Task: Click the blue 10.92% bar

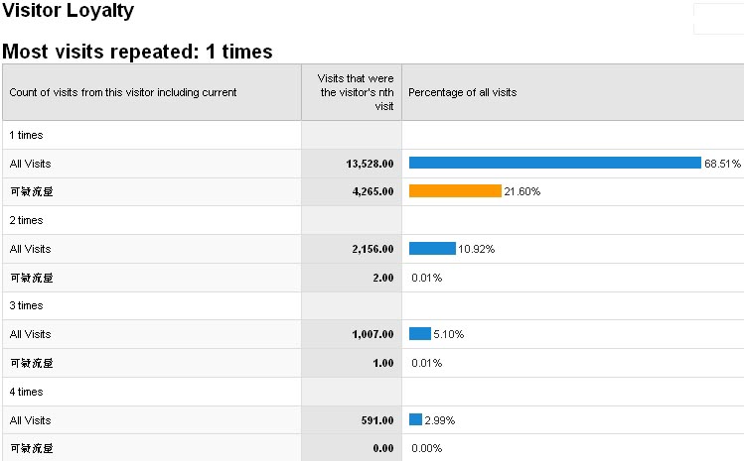Action: (432, 249)
